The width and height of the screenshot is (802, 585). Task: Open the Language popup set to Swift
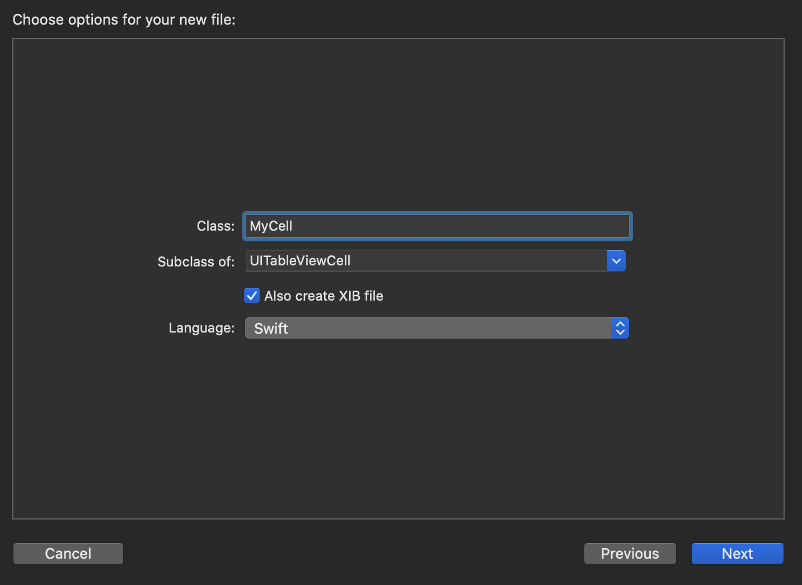[437, 328]
